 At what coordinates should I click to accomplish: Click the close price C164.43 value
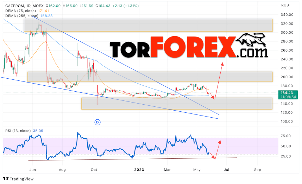click(103, 6)
